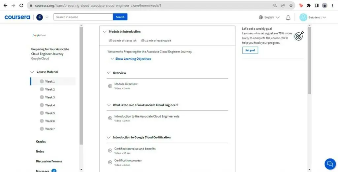Image resolution: width=338 pixels, height=172 pixels.
Task: Open the Chrome three-dot menu
Action: (x=333, y=6)
